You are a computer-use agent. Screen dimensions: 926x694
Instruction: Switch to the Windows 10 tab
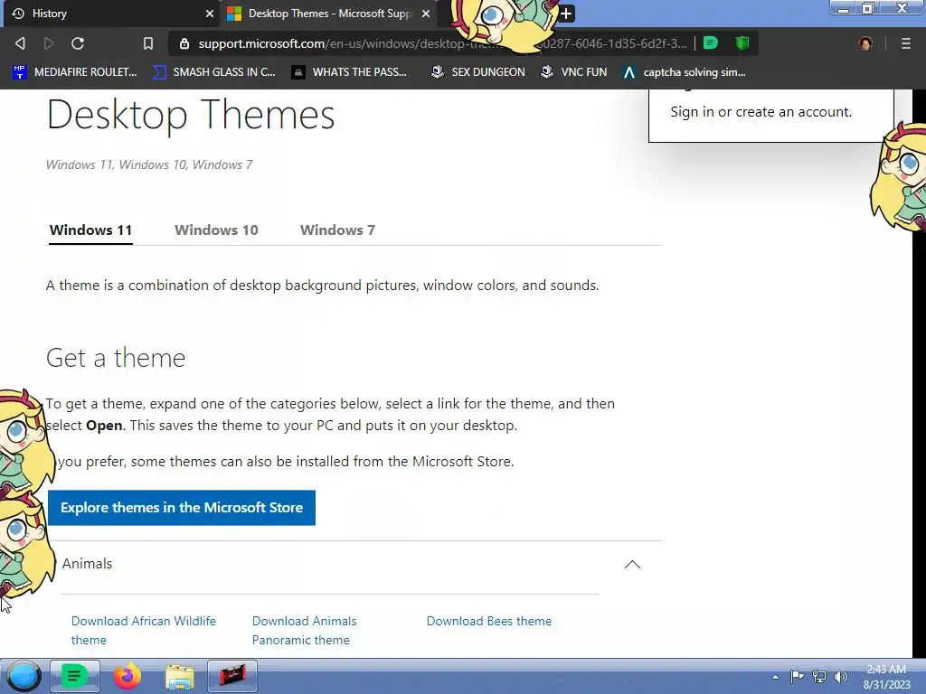[216, 230]
